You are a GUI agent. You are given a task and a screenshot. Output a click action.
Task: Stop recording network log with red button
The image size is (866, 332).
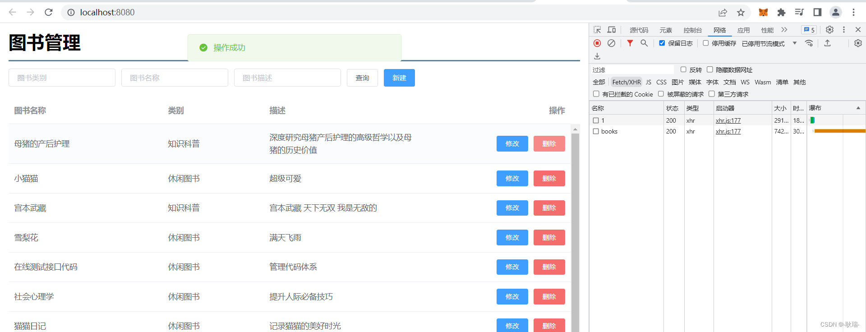[597, 43]
